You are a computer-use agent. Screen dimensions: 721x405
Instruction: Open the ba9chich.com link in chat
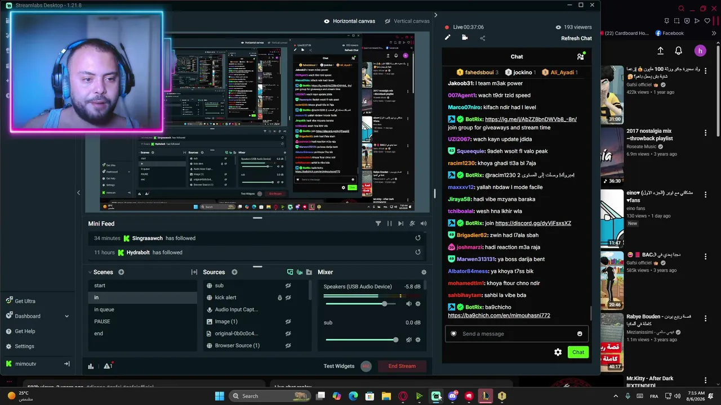coord(499,316)
